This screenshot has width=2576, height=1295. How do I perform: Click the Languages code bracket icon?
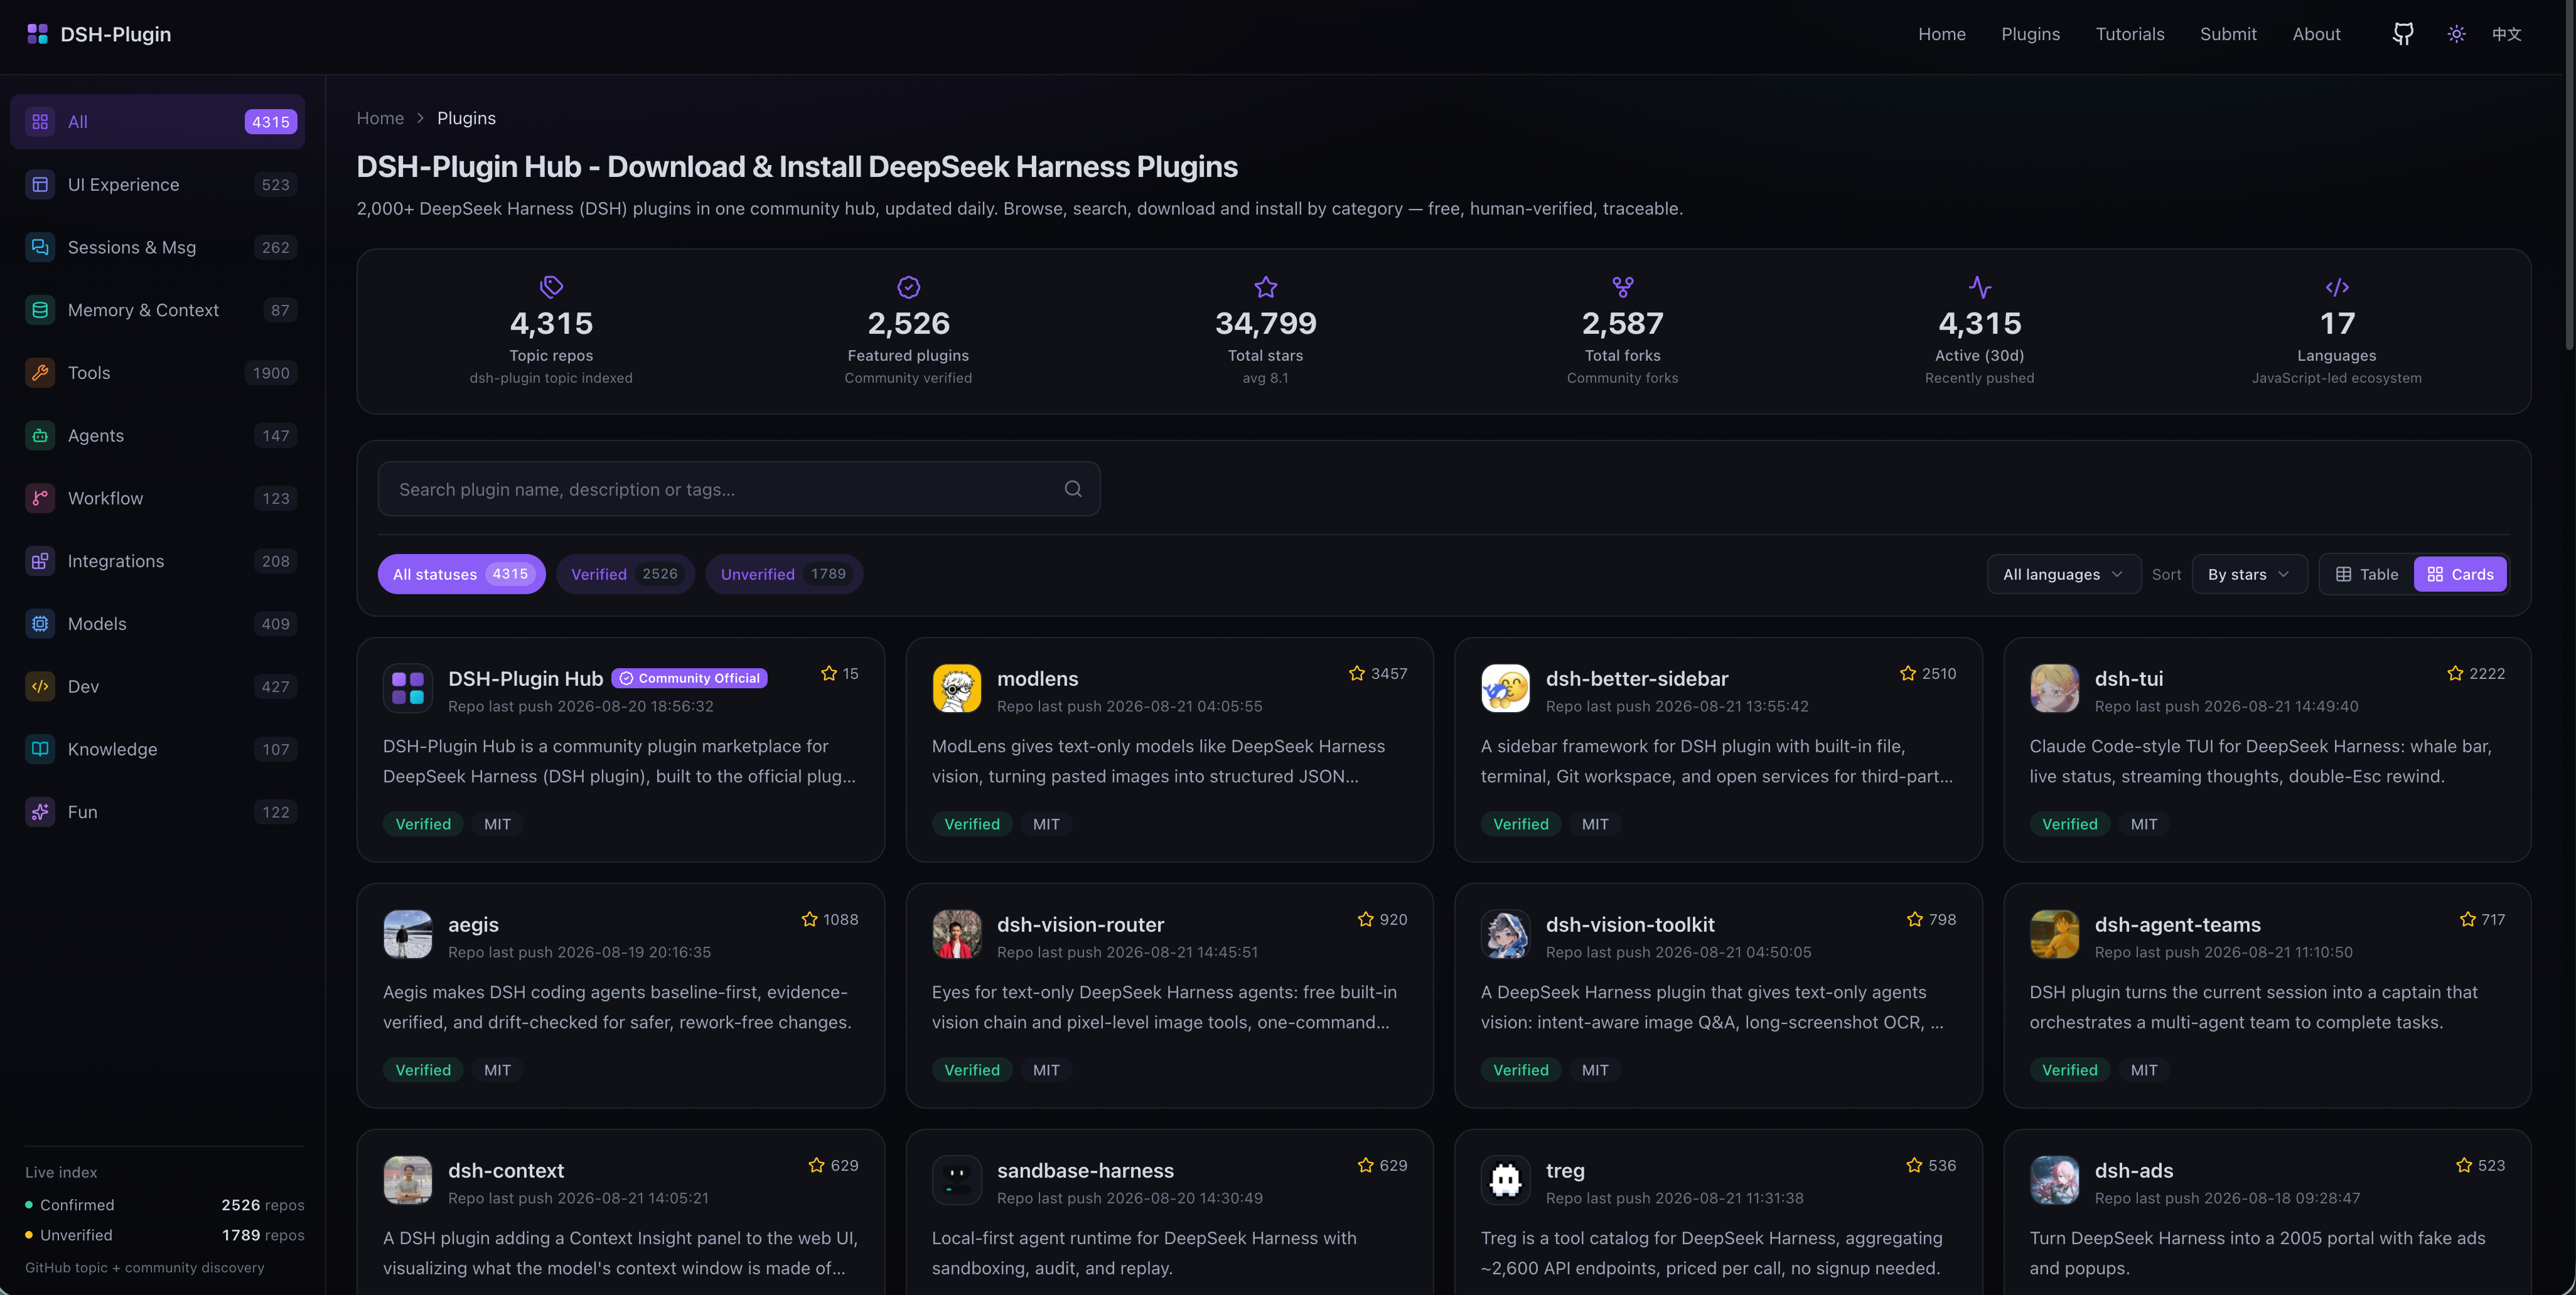pos(2337,288)
